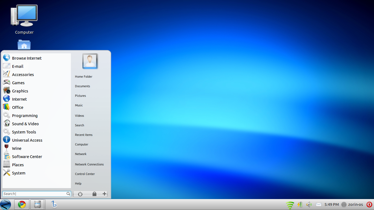
Task: Launch the file manager from the taskbar
Action: (x=37, y=204)
